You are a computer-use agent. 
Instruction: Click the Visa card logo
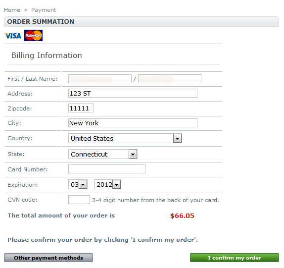click(13, 36)
